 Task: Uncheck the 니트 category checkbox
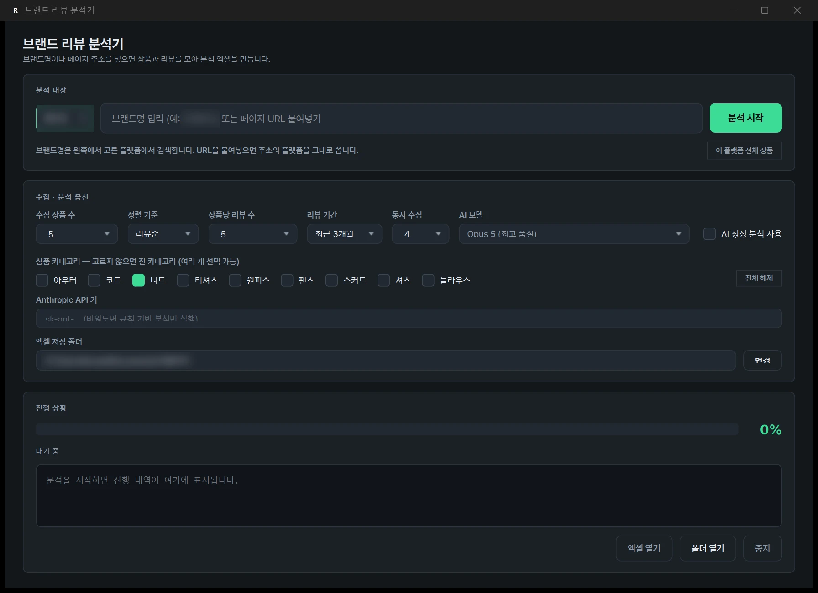(x=138, y=280)
